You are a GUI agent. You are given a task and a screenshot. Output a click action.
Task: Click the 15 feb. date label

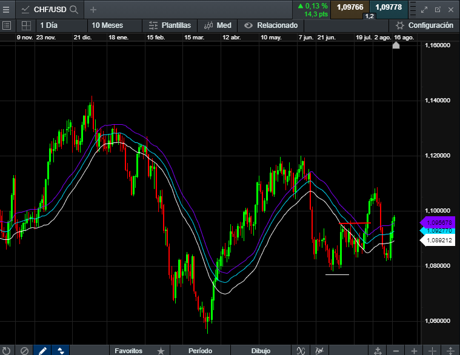156,37
